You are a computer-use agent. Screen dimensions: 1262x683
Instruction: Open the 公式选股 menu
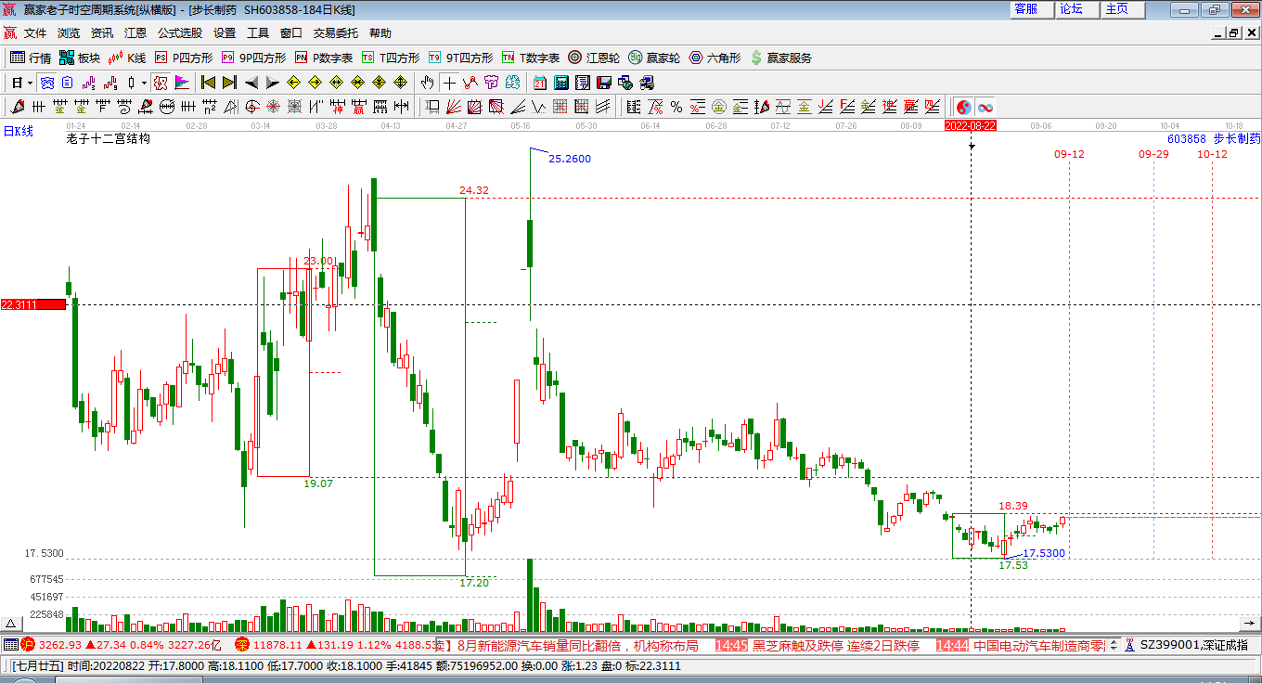click(180, 32)
